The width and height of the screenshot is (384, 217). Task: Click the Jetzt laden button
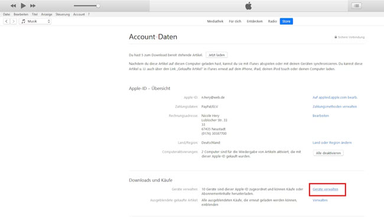click(x=216, y=55)
